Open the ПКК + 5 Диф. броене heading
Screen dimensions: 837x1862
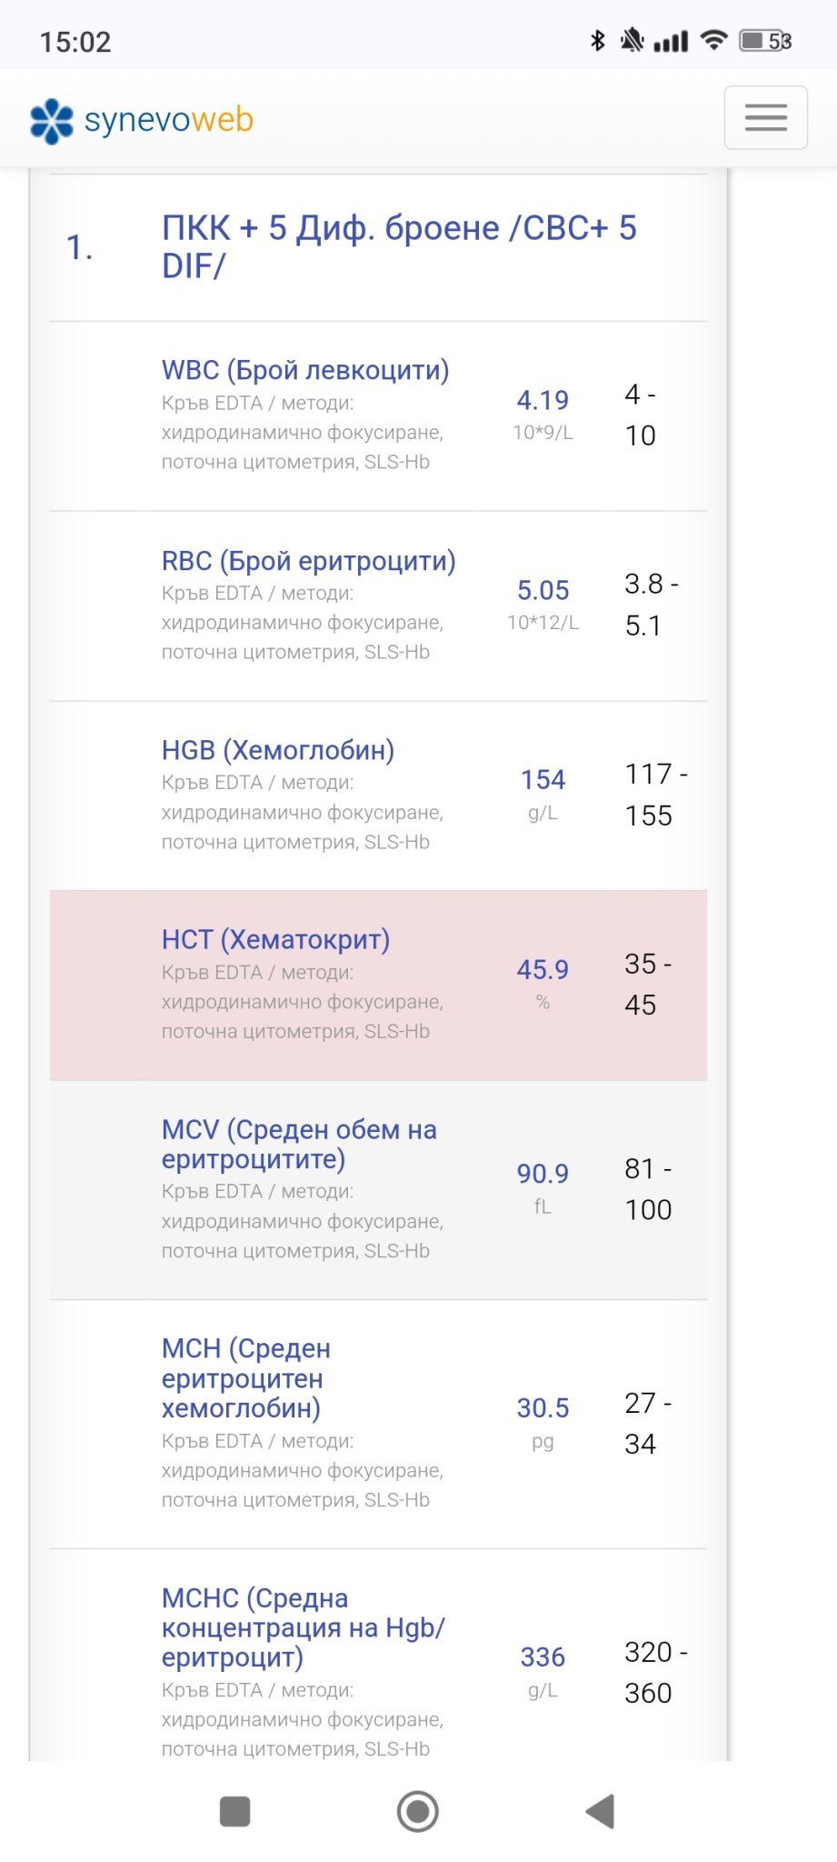[399, 246]
